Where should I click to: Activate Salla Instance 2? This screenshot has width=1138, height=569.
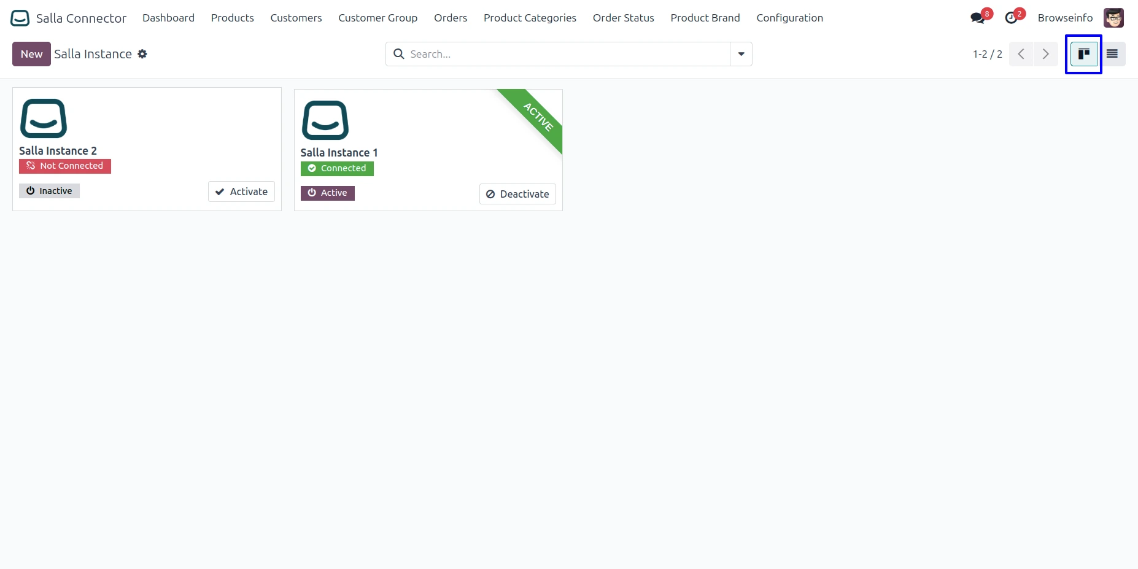pyautogui.click(x=241, y=192)
